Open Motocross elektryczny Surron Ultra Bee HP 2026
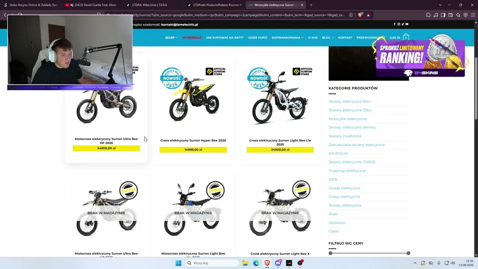The image size is (478, 269). click(106, 141)
